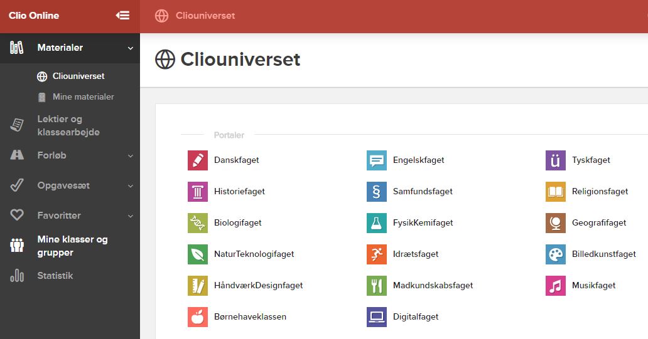Open Mine materialer in the sidebar
Image resolution: width=648 pixels, height=339 pixels.
click(83, 97)
